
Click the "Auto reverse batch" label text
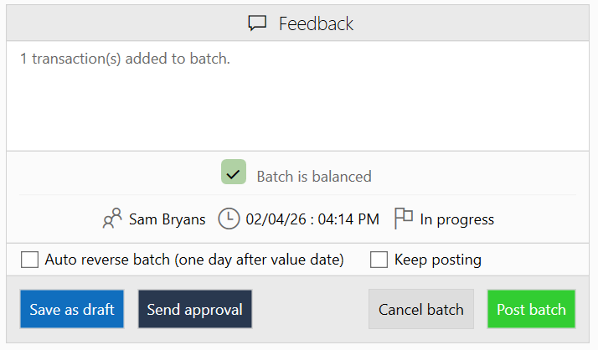click(x=194, y=260)
